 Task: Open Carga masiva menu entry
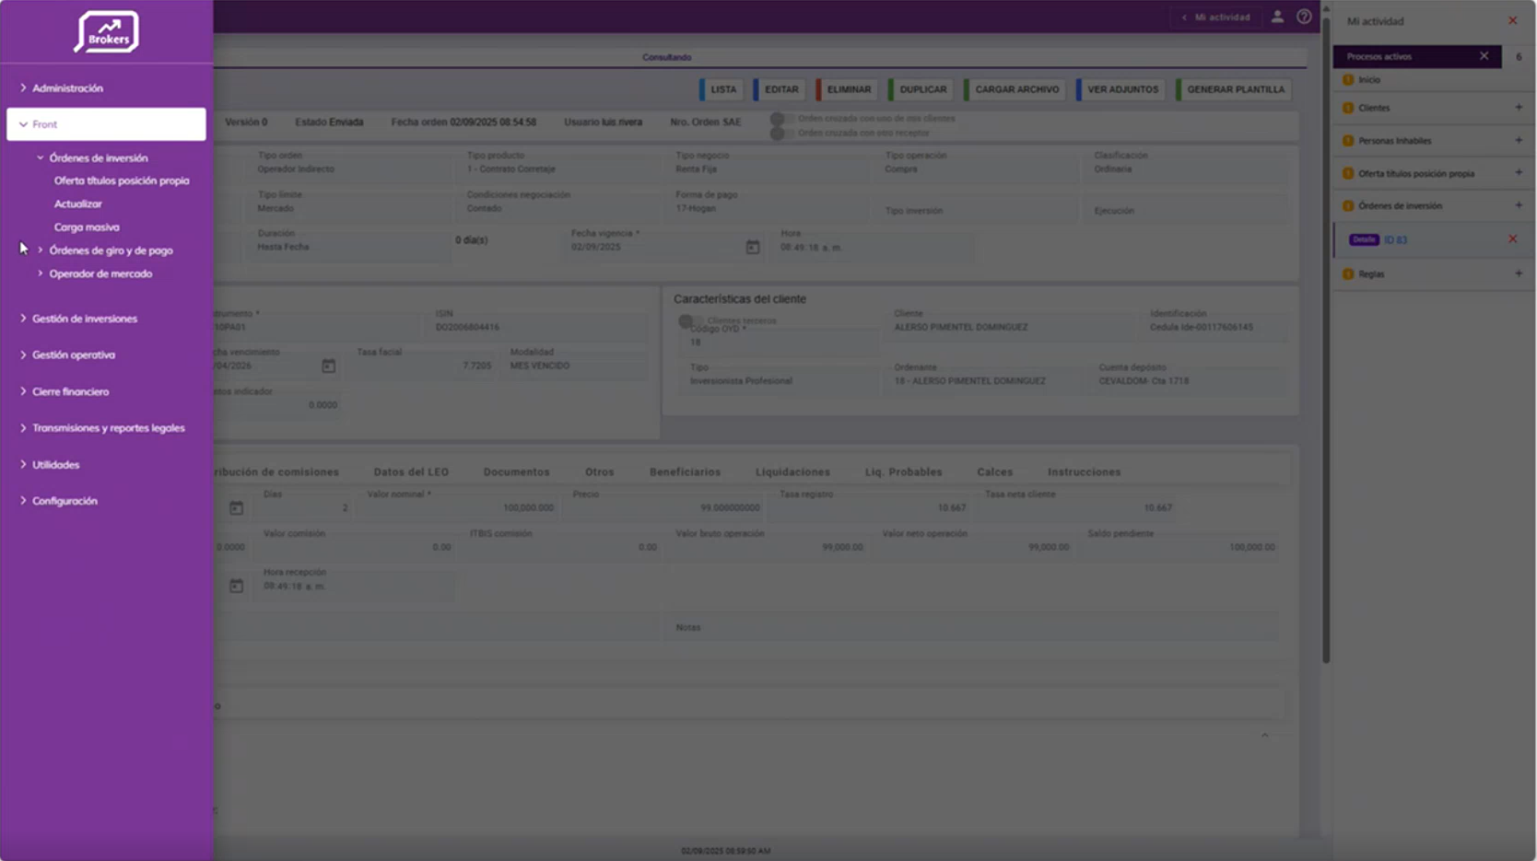pyautogui.click(x=87, y=227)
